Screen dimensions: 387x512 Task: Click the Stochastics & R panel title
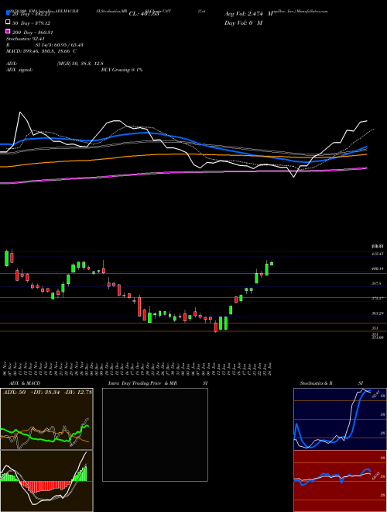coord(316,383)
